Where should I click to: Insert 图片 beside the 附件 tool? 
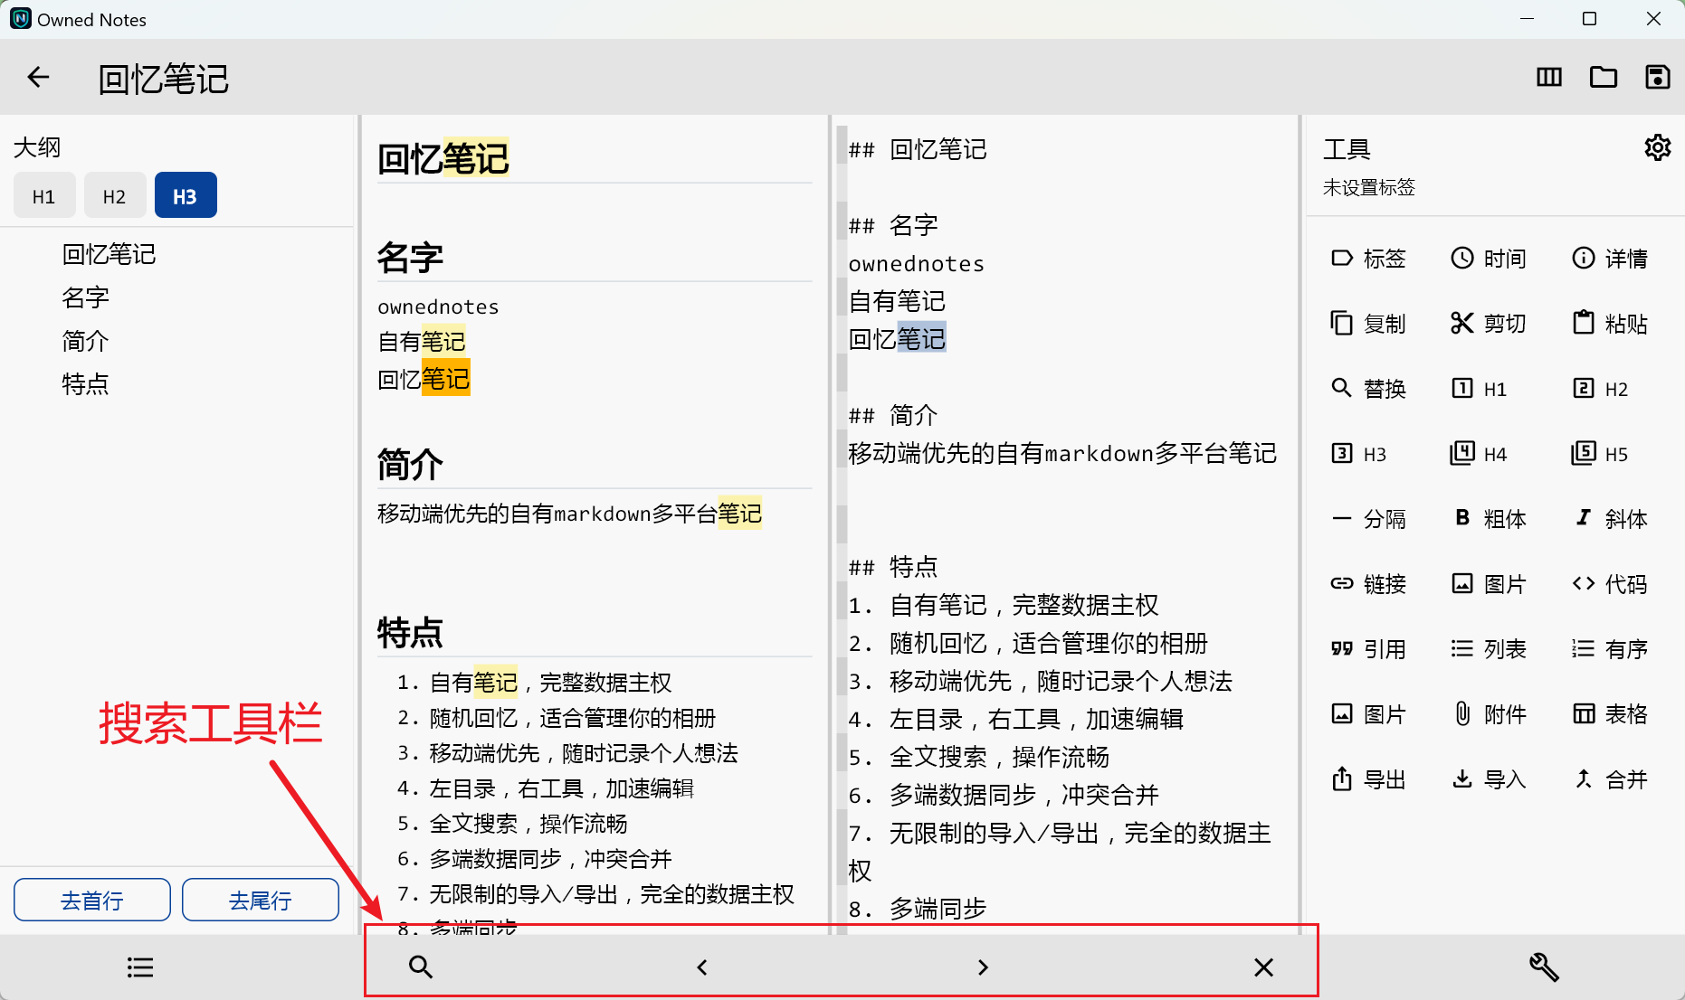point(1368,714)
